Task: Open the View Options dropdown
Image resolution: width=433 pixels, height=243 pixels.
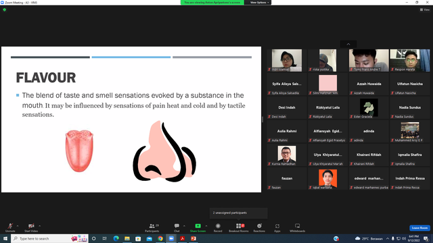Action: [x=259, y=3]
